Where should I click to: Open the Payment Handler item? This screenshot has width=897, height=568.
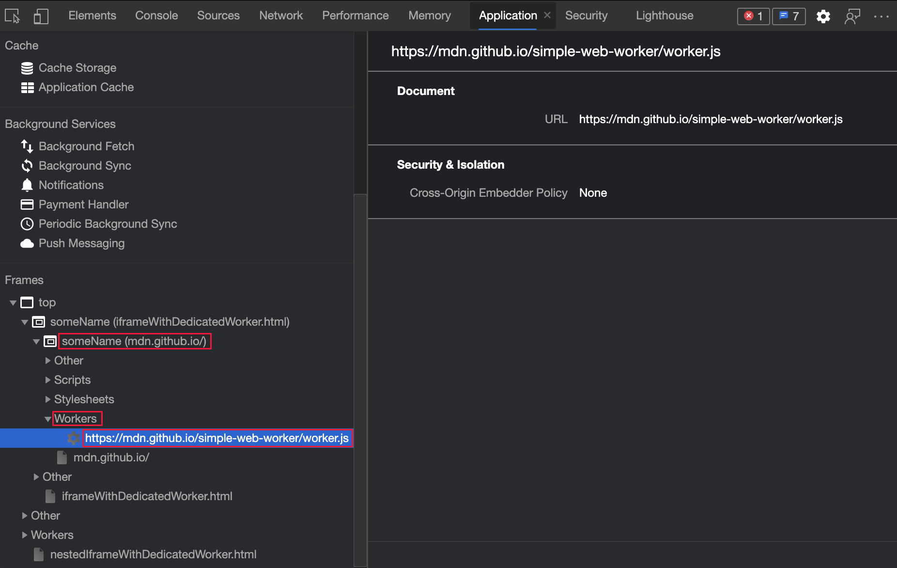click(x=83, y=204)
